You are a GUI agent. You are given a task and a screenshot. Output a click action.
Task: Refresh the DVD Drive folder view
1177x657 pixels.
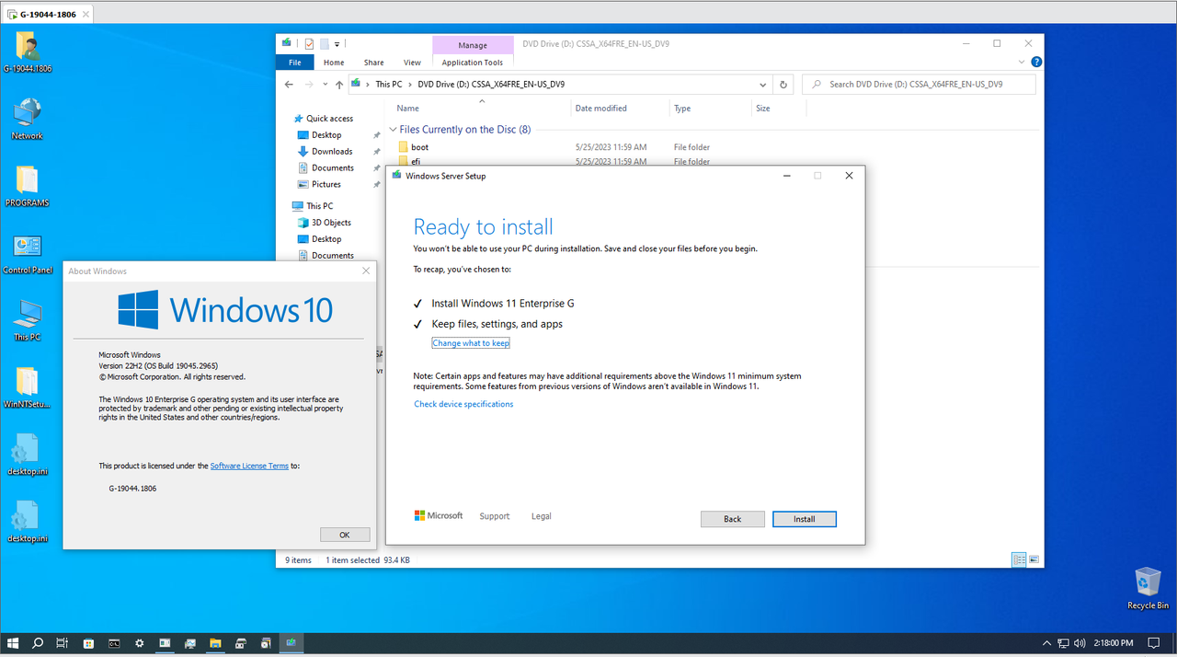783,84
